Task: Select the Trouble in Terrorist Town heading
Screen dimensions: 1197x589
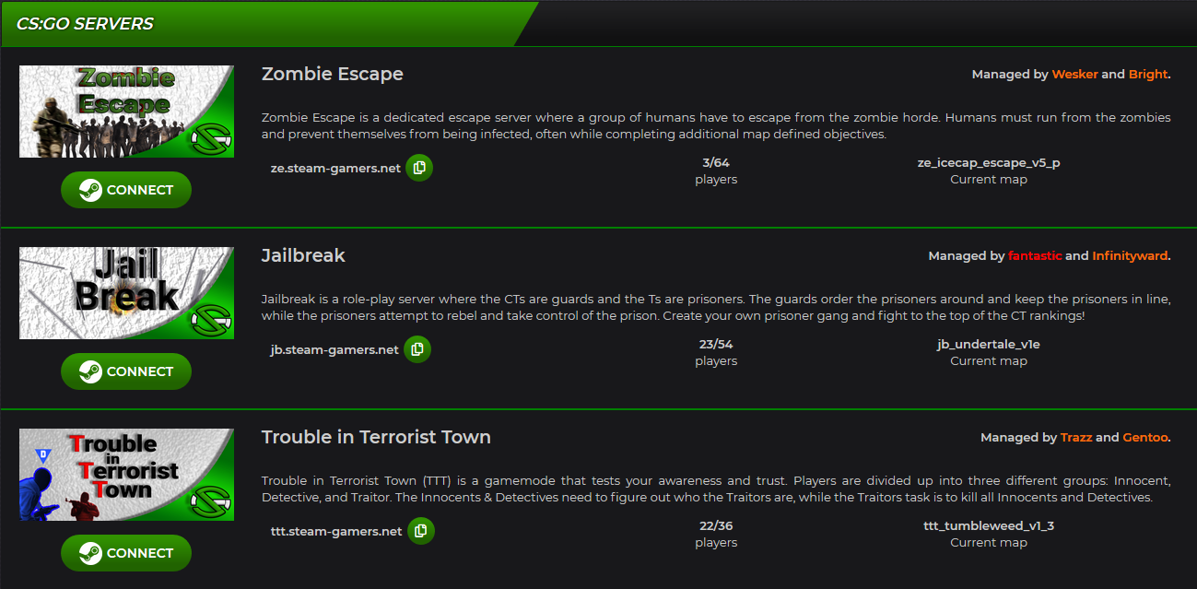Action: pos(376,437)
